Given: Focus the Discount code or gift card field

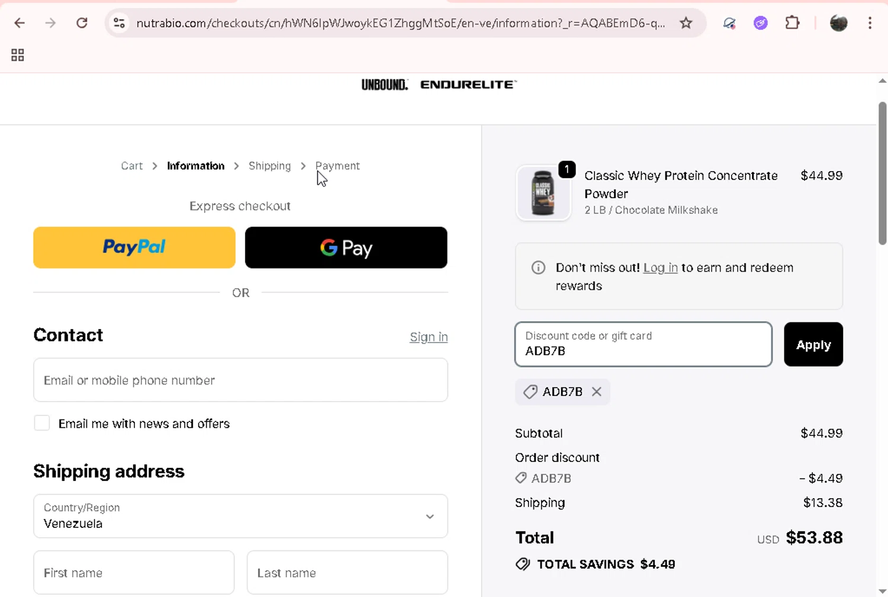Looking at the screenshot, I should point(644,344).
